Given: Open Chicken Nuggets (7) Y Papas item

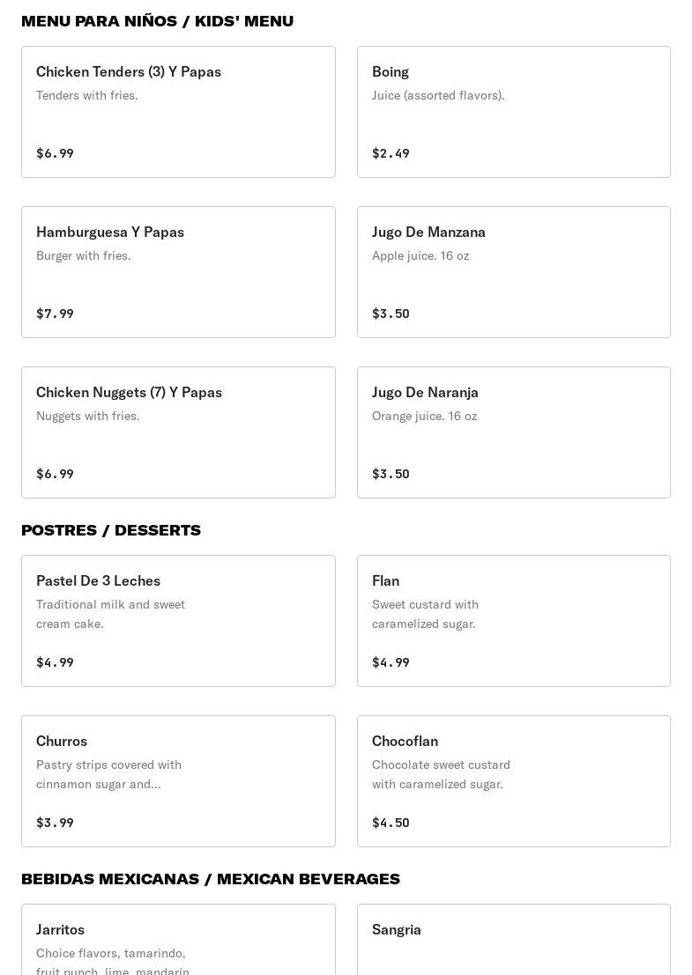Looking at the screenshot, I should (x=129, y=393).
